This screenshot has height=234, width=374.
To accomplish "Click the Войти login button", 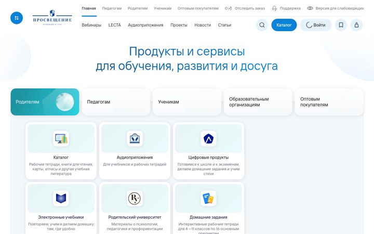I will point(316,25).
